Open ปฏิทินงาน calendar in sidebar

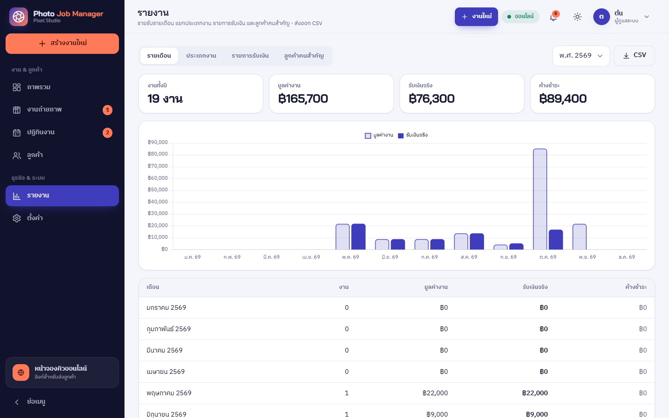coord(62,132)
